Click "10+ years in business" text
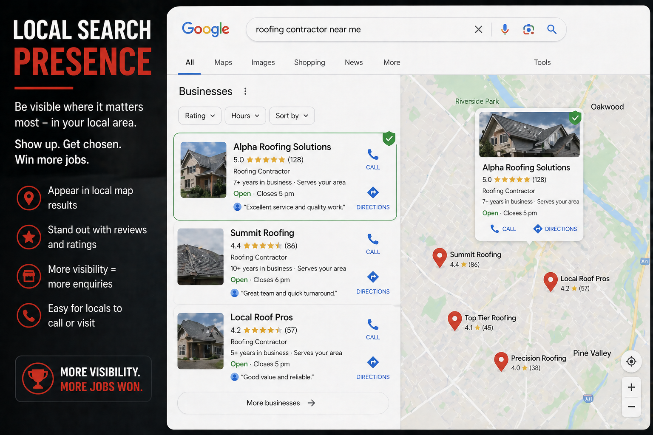 coord(261,268)
